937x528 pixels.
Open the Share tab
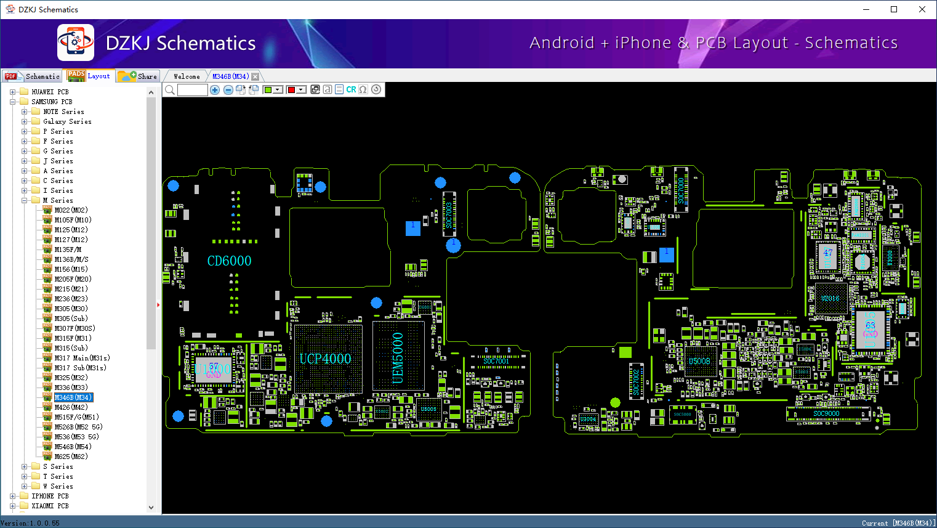click(139, 76)
